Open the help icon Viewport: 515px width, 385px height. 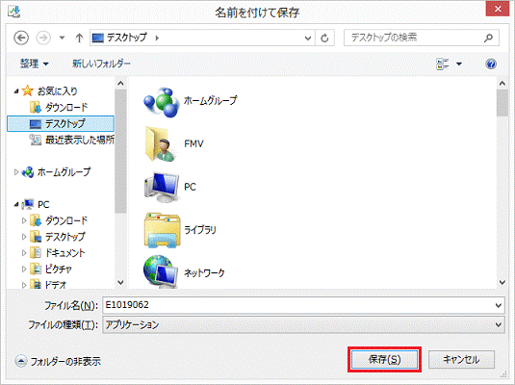click(x=491, y=64)
